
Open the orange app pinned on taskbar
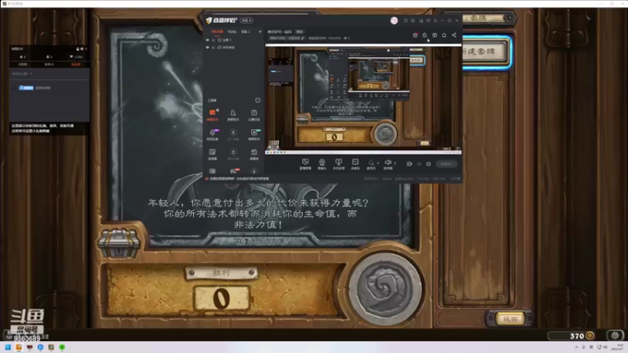[19, 347]
